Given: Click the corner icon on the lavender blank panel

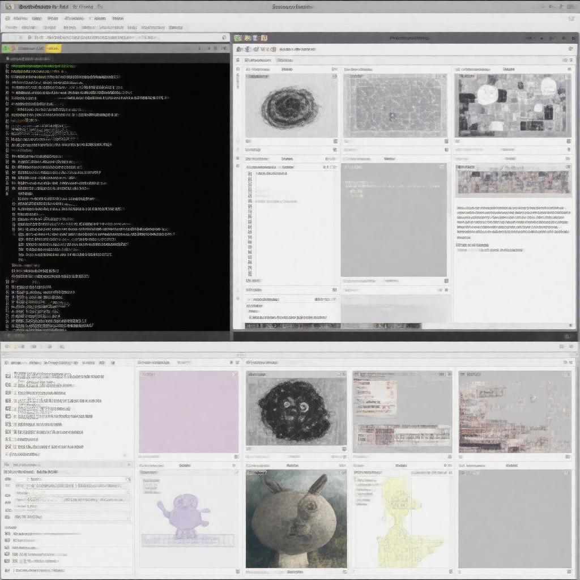Looking at the screenshot, I should (234, 374).
